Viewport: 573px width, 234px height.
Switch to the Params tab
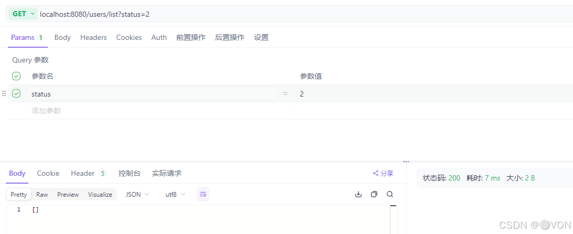click(x=27, y=37)
